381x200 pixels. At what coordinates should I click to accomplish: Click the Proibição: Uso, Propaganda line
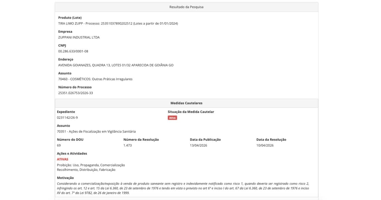(x=91, y=165)
